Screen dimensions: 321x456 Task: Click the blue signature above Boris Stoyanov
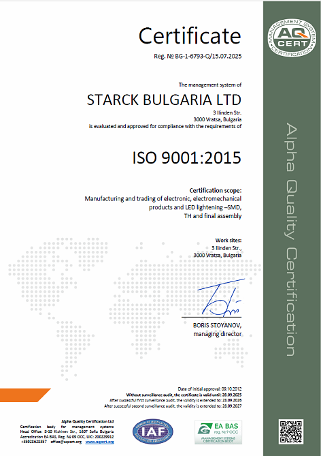(x=221, y=299)
